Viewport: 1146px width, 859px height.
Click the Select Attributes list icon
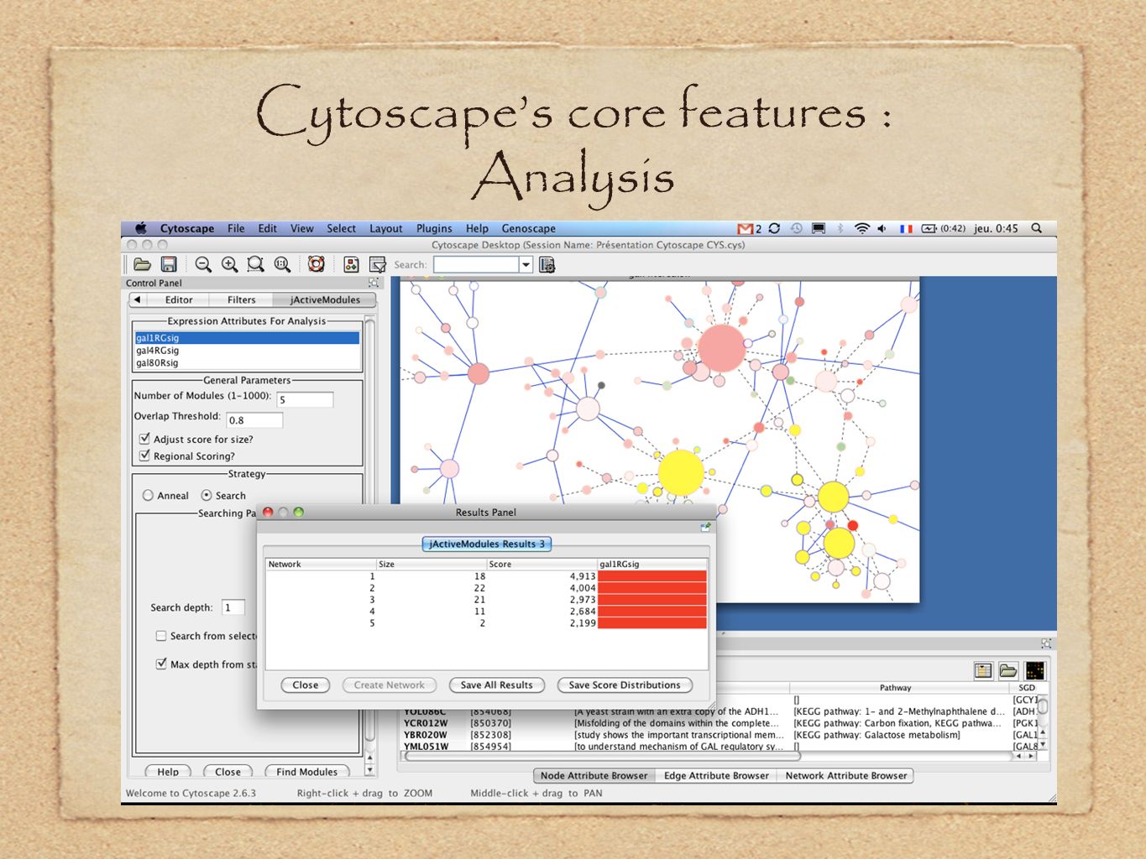click(983, 670)
